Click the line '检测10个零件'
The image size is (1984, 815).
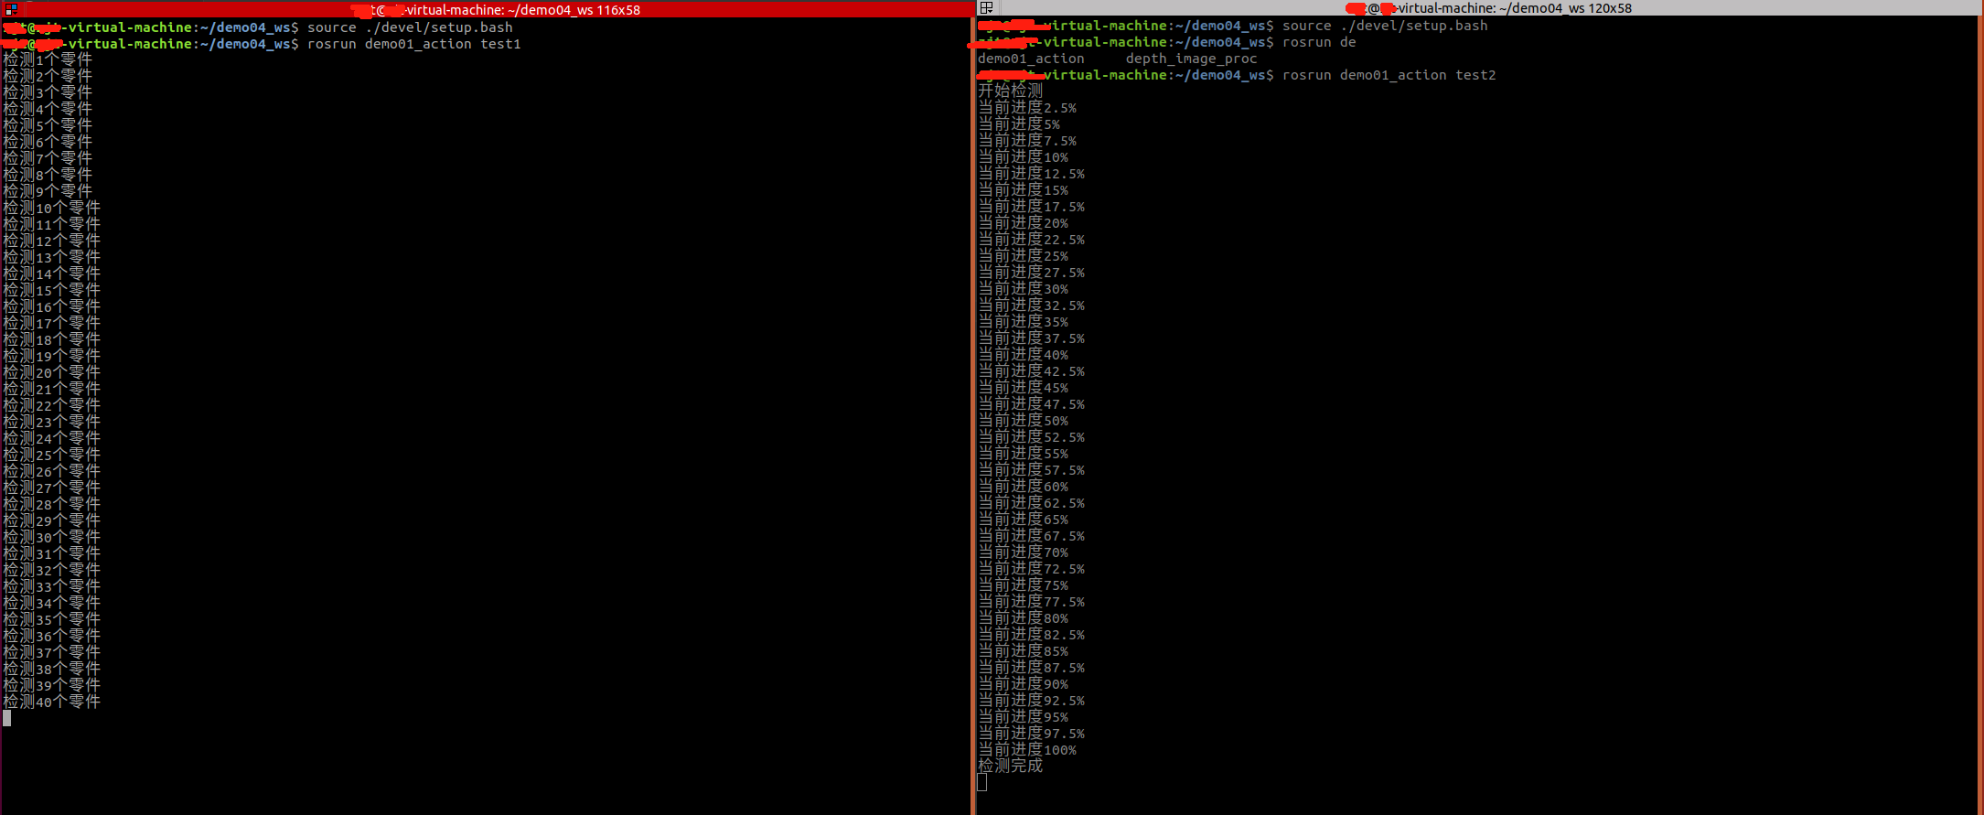click(x=51, y=208)
